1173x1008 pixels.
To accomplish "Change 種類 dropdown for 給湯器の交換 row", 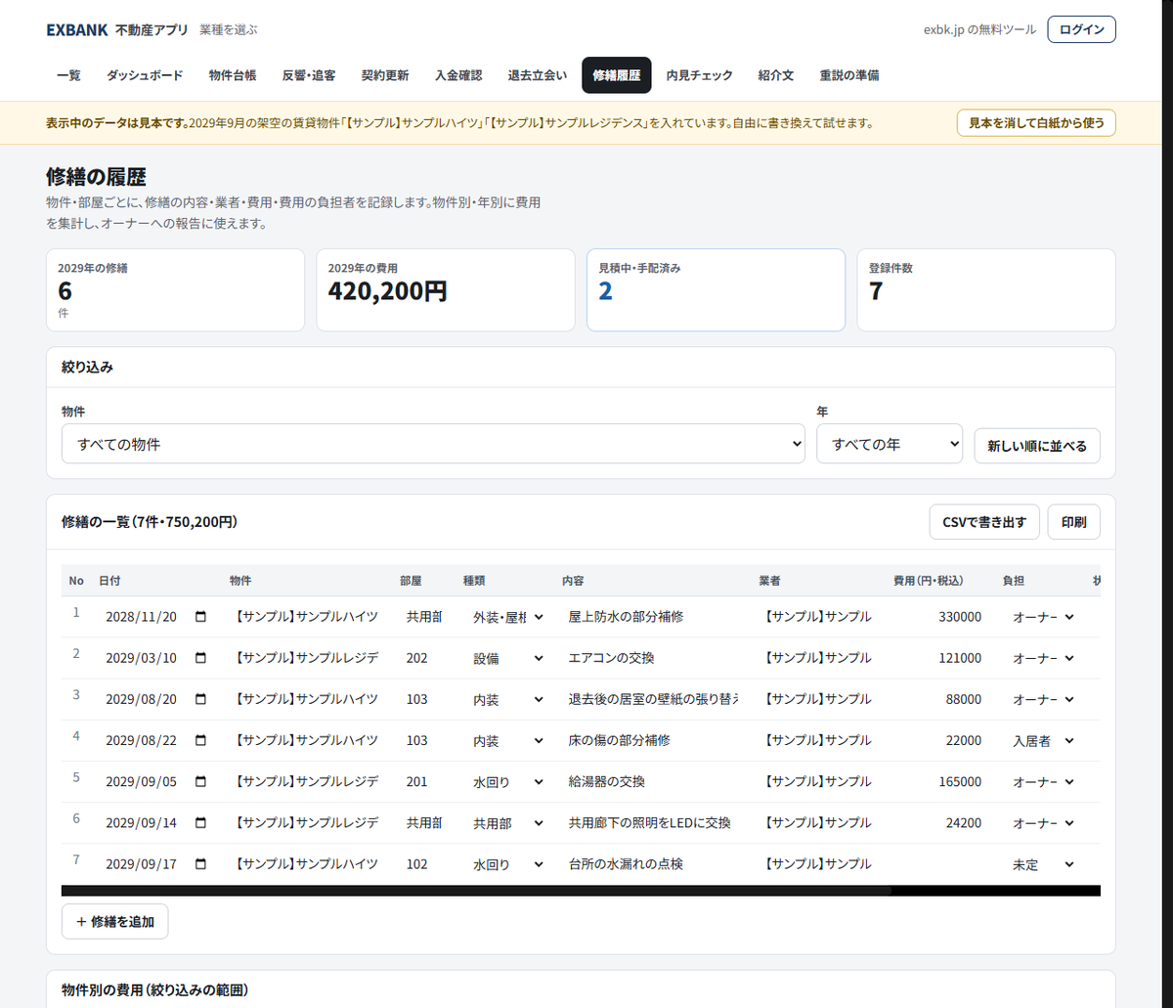I will pyautogui.click(x=507, y=781).
